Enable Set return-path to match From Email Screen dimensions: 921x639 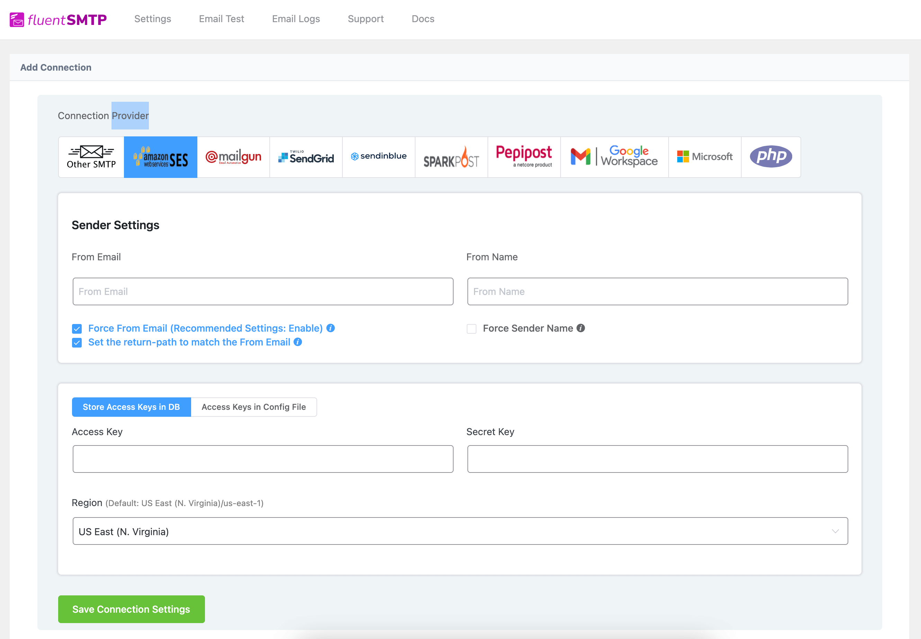(78, 343)
